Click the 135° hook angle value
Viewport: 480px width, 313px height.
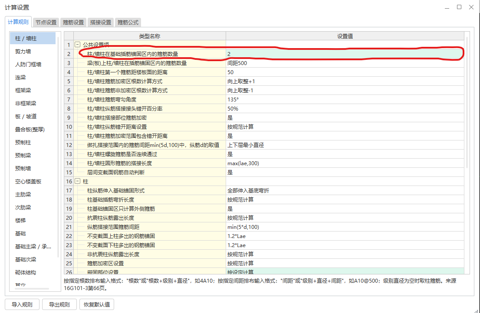(345, 99)
